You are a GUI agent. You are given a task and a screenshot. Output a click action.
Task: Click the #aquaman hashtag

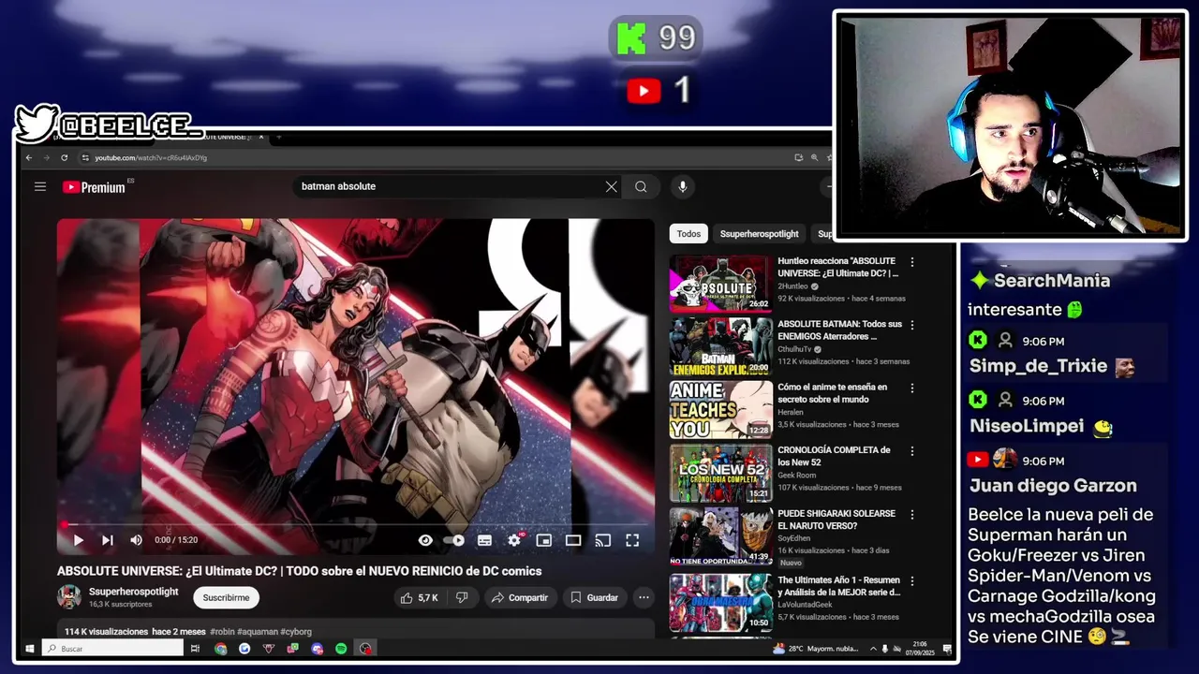pyautogui.click(x=258, y=632)
